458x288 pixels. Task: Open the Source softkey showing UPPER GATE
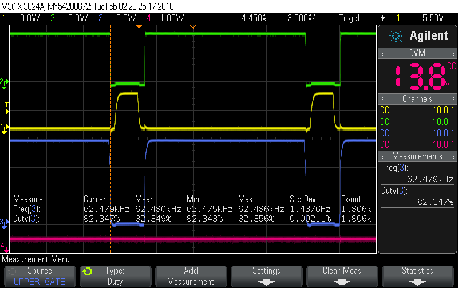[40, 277]
